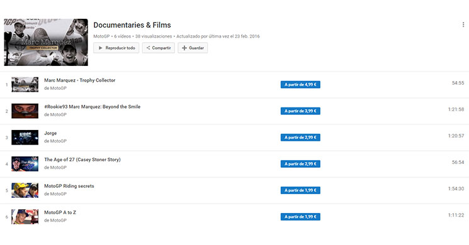Screen dimensions: 469x245
Task: Click the 1:21:58 duration text
Action: pos(456,109)
